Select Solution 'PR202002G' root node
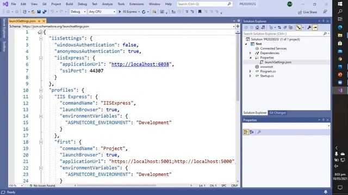 point(275,39)
